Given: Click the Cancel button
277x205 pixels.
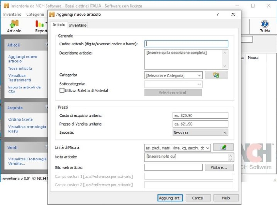Looking at the screenshot, I should pos(198,198).
